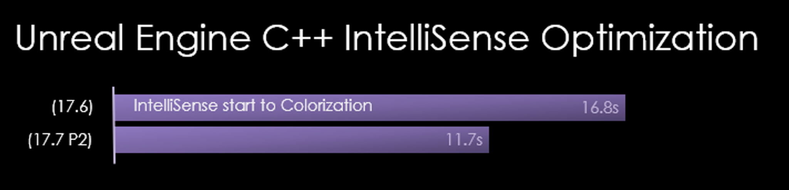This screenshot has width=789, height=190.
Task: Click the black gap between title and bars
Action: [x=385, y=73]
